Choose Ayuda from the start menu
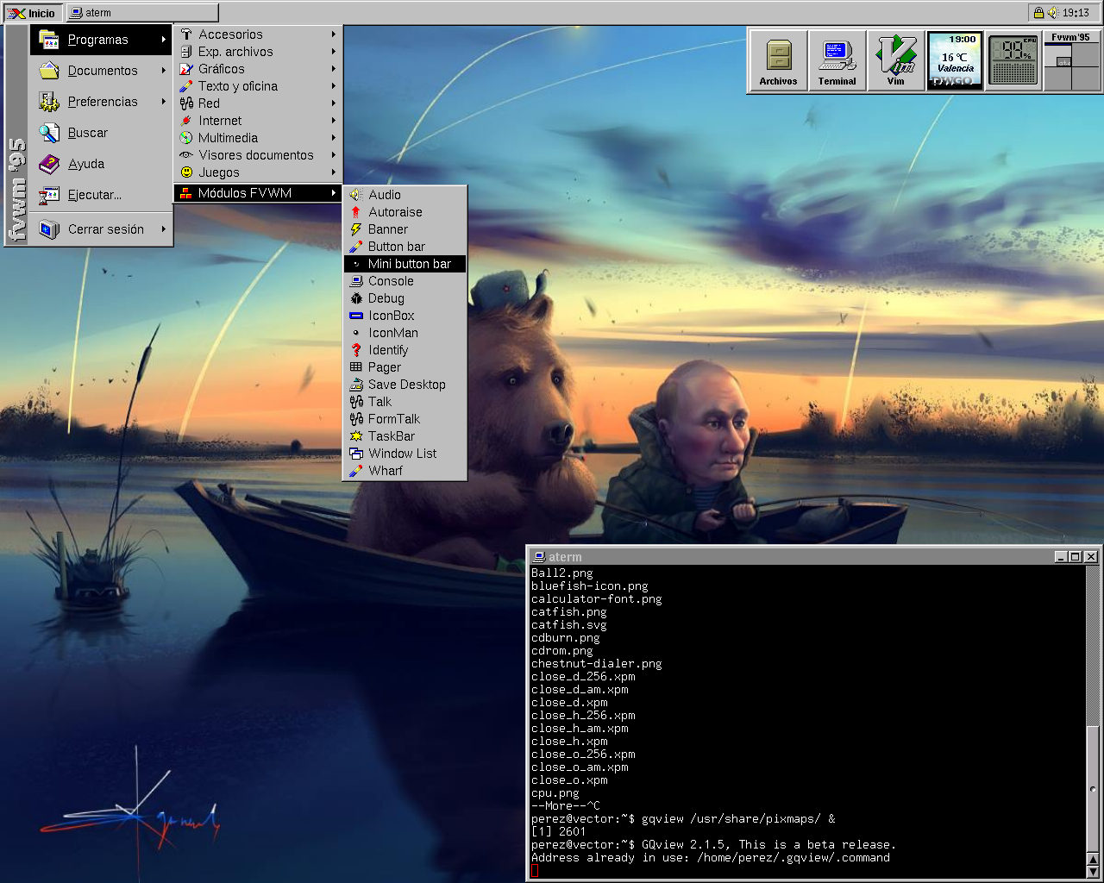Viewport: 1104px width, 883px height. [102, 164]
